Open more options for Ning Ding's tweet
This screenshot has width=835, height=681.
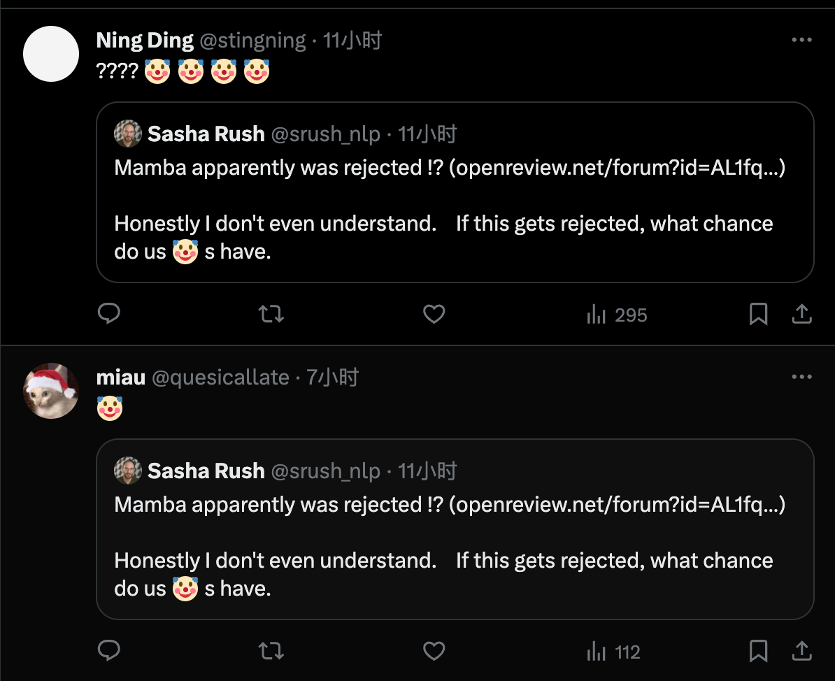(x=801, y=41)
